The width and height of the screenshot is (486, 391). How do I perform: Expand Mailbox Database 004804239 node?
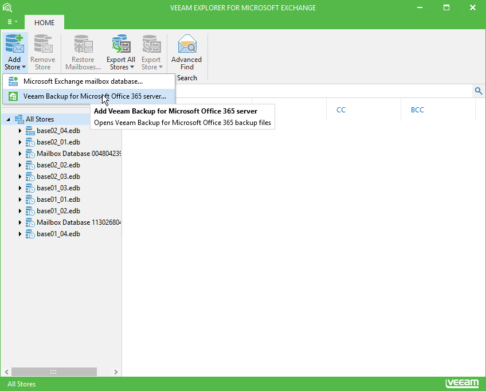[x=20, y=154]
